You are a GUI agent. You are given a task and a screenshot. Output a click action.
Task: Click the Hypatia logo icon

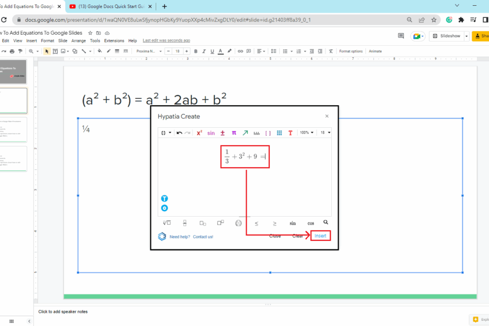[x=162, y=237]
